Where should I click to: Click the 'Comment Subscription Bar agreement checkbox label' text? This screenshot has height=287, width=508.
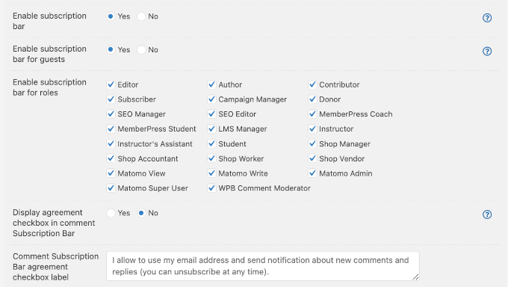(55, 267)
